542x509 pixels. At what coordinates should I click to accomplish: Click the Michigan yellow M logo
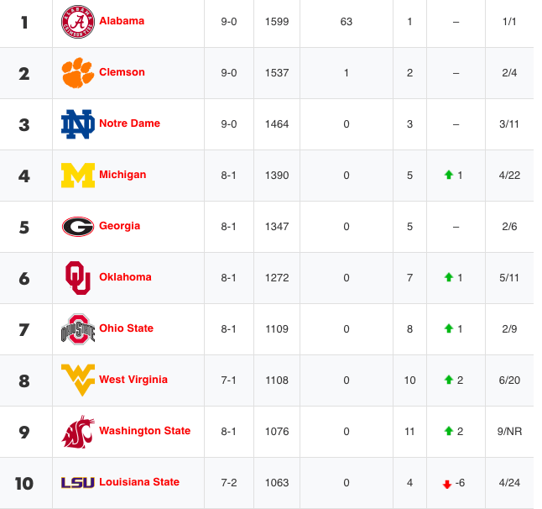pyautogui.click(x=78, y=176)
